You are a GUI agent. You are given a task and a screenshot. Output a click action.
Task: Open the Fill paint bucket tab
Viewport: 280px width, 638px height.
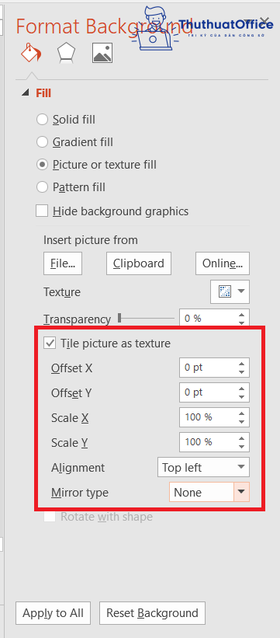tap(31, 53)
